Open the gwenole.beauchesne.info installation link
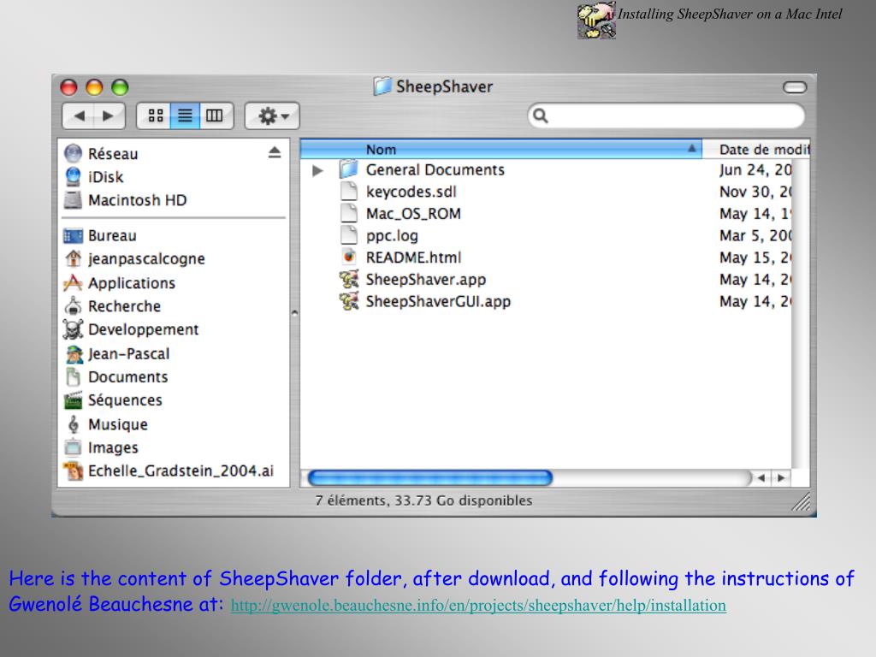Screen dimensions: 876x657 tap(478, 606)
